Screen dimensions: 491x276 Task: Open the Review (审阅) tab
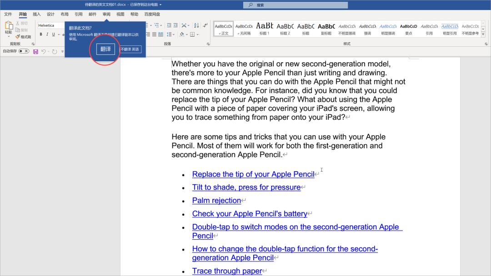click(x=106, y=14)
